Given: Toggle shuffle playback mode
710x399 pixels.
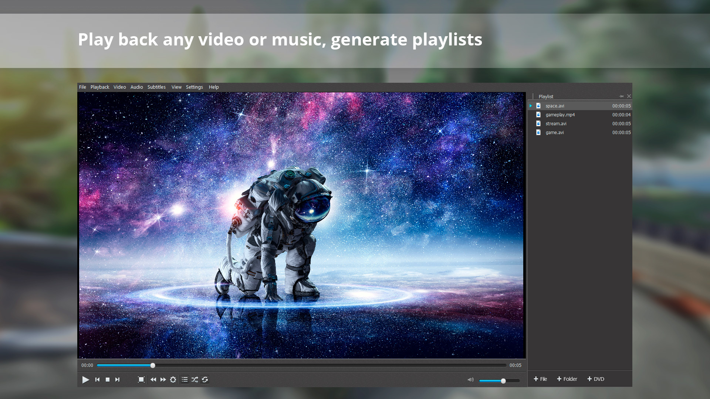Looking at the screenshot, I should click(195, 379).
